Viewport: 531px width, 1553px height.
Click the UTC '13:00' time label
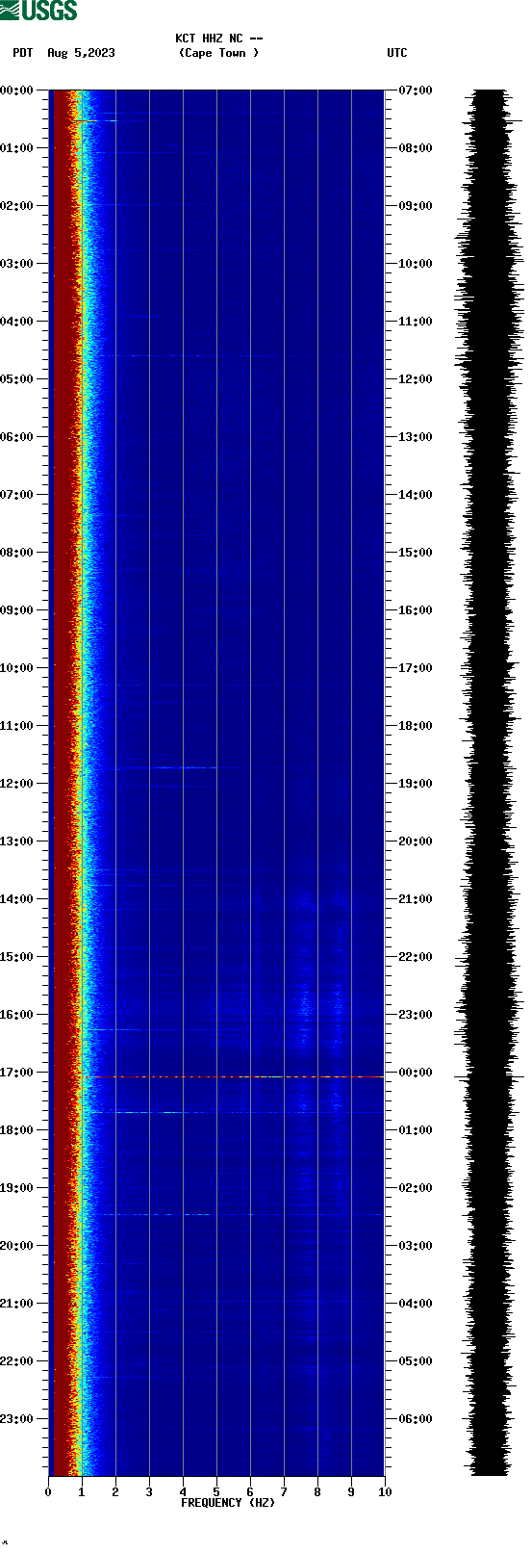pyautogui.click(x=416, y=437)
